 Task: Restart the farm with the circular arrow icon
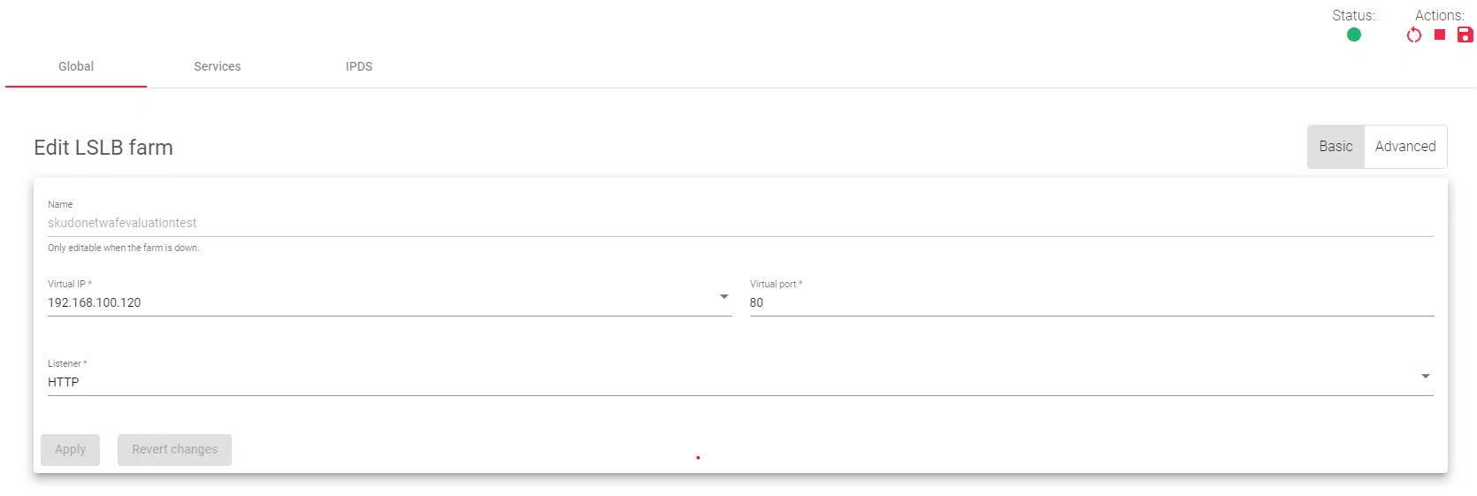tap(1413, 35)
